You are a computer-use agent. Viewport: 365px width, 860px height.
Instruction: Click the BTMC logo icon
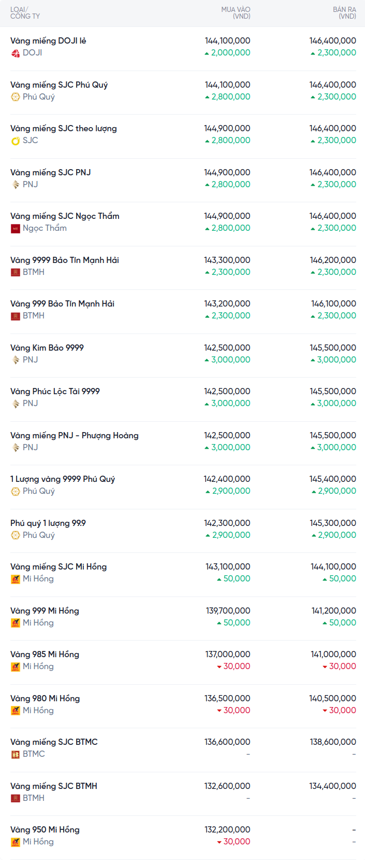[x=16, y=754]
